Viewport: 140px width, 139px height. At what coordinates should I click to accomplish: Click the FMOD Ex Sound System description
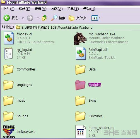(x=35, y=42)
